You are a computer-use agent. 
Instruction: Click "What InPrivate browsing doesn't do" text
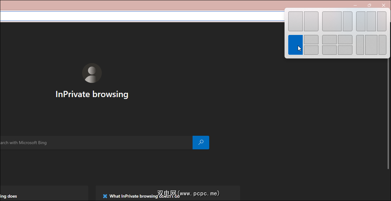click(x=144, y=196)
